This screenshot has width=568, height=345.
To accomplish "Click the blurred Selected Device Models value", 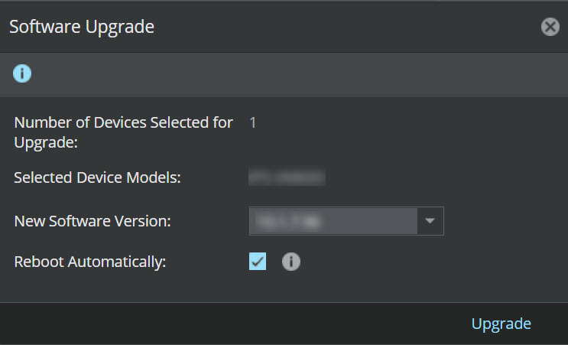I will (287, 177).
